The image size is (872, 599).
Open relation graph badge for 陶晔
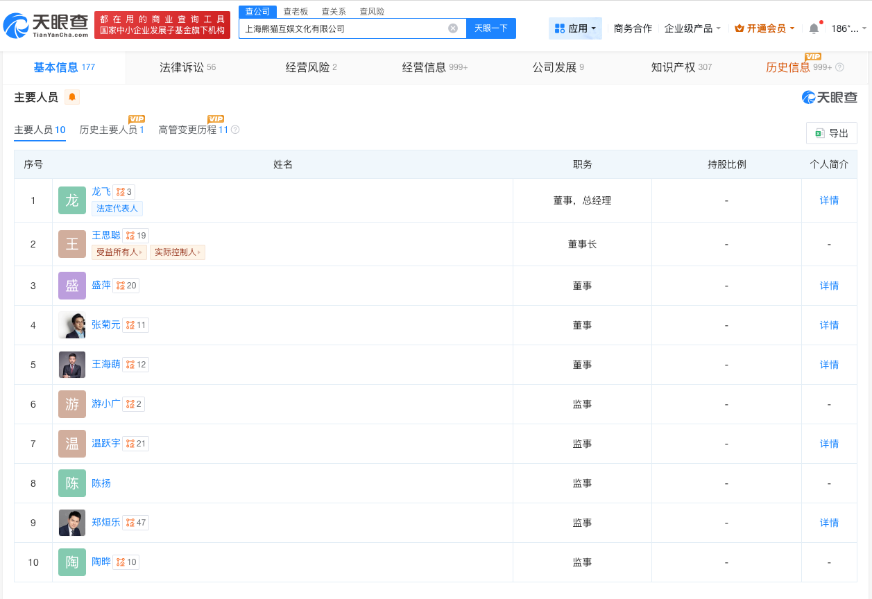point(126,562)
